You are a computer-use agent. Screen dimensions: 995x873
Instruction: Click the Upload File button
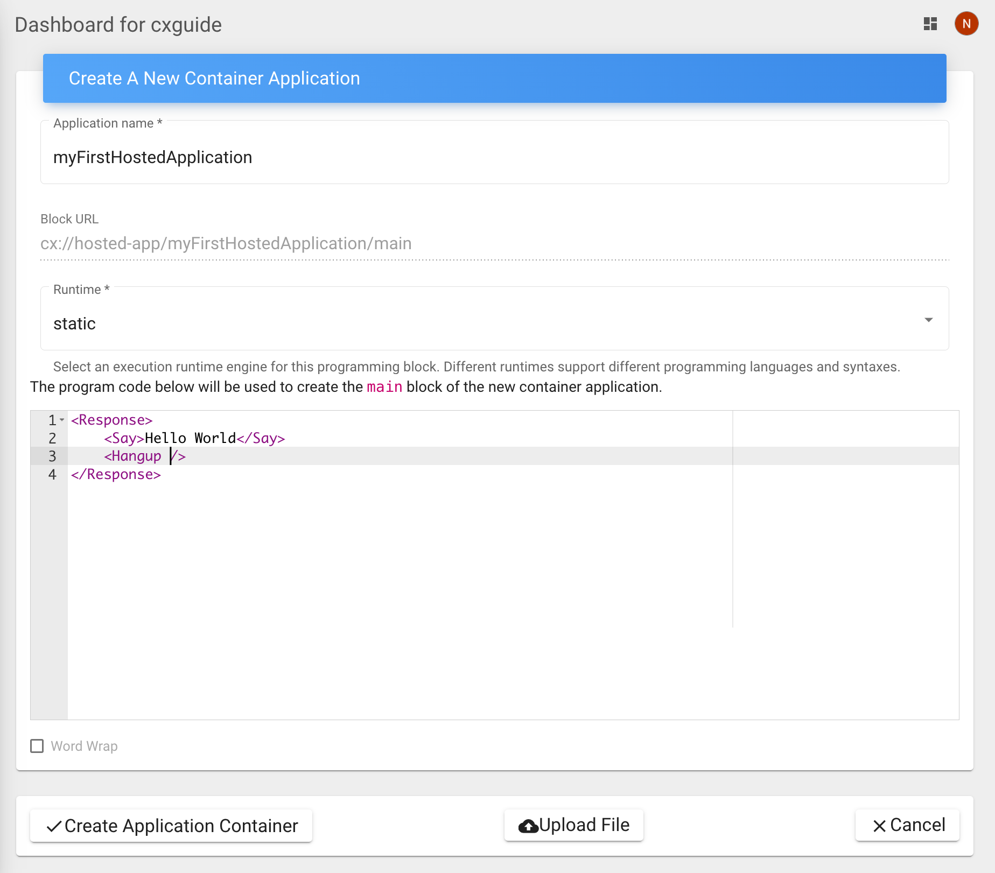point(573,825)
